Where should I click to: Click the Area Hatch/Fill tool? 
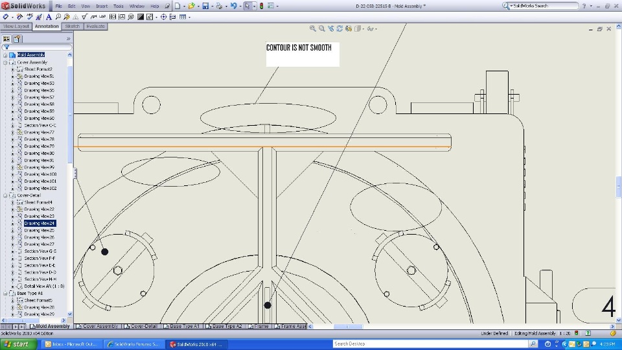tap(141, 17)
